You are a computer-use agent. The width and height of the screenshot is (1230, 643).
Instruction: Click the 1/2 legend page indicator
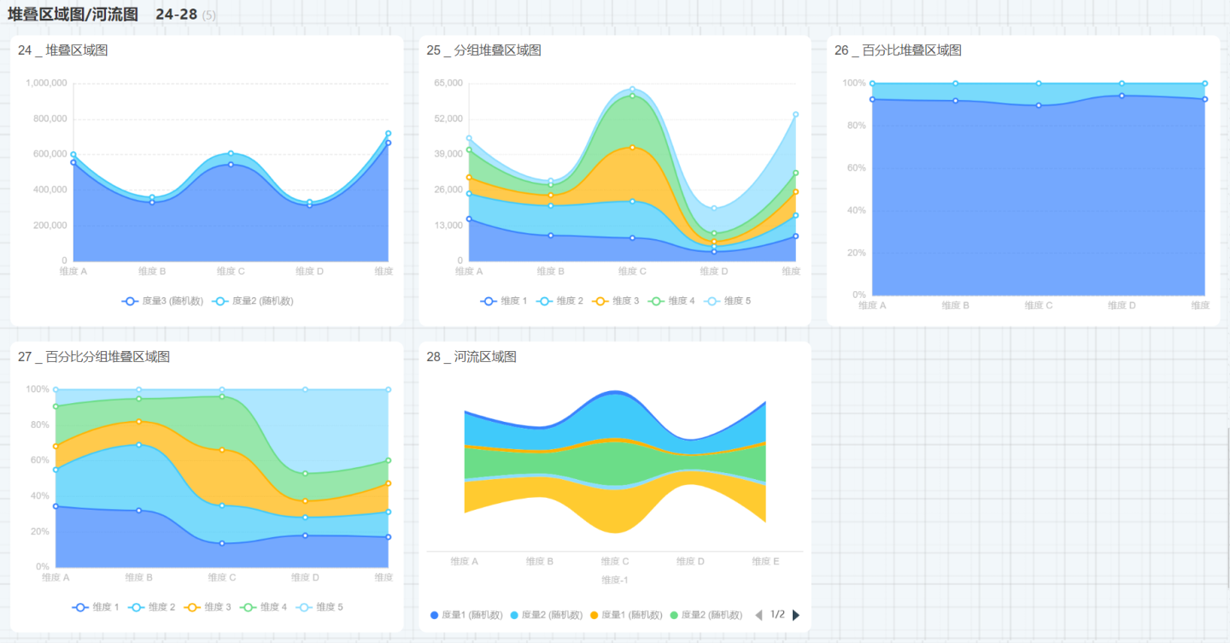coord(777,615)
